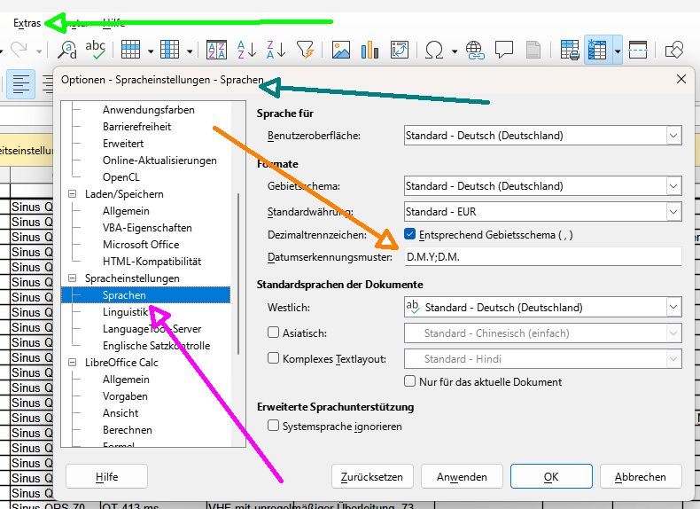The width and height of the screenshot is (700, 509).
Task: Select Vorgaben under LibreOffice Calc
Action: click(125, 396)
